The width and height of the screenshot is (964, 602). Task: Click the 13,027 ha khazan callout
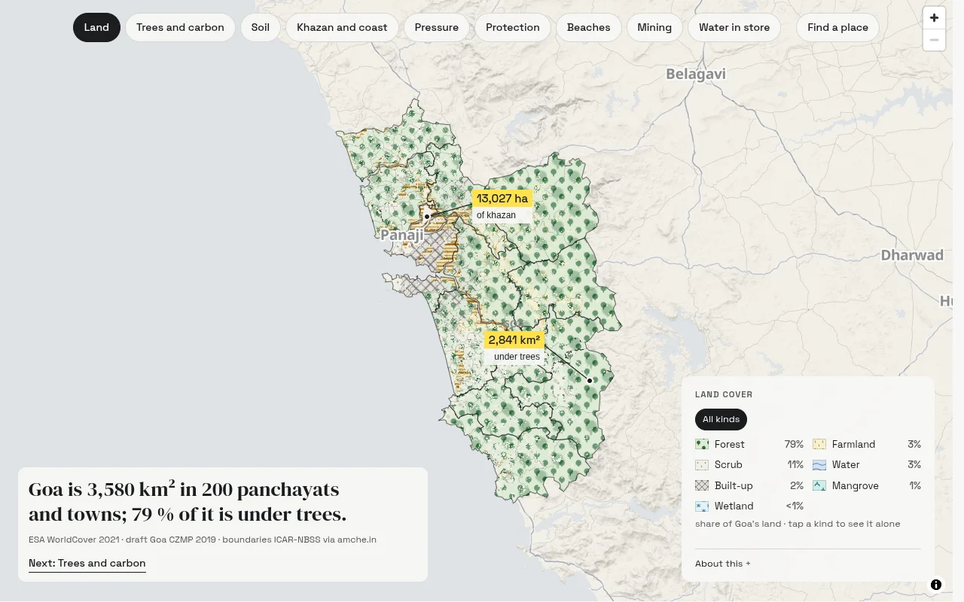tap(502, 206)
